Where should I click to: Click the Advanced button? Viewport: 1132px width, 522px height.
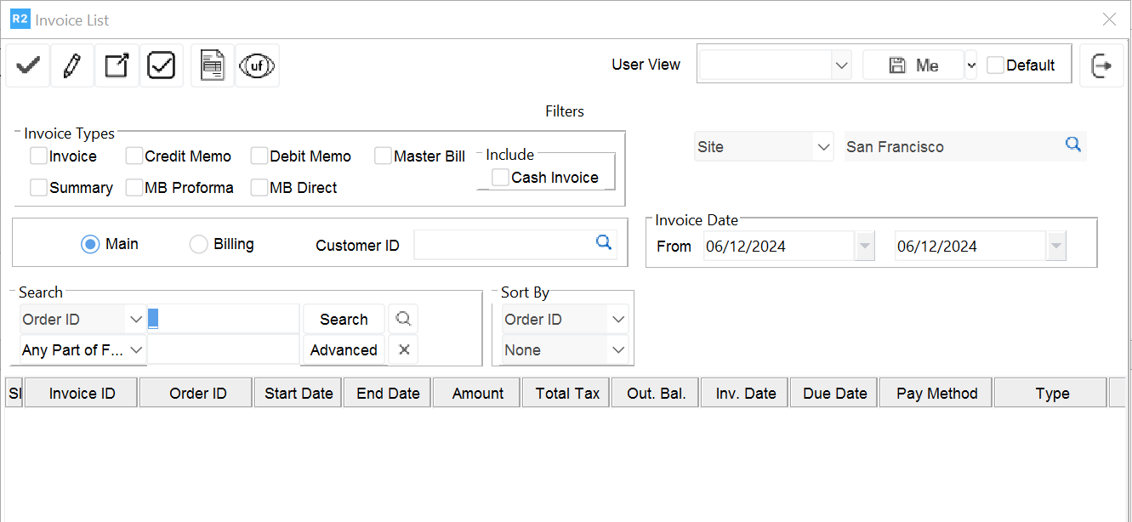344,350
